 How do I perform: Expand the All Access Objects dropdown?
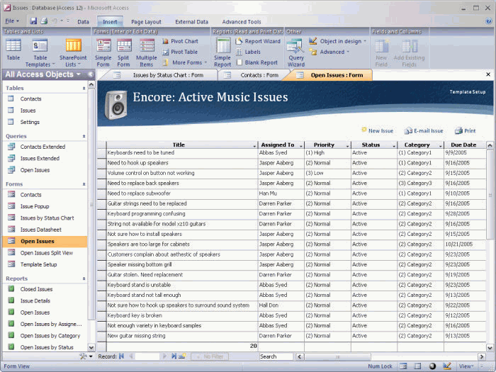click(x=79, y=74)
